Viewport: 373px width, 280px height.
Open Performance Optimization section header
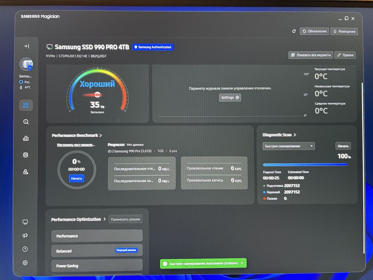(78, 219)
